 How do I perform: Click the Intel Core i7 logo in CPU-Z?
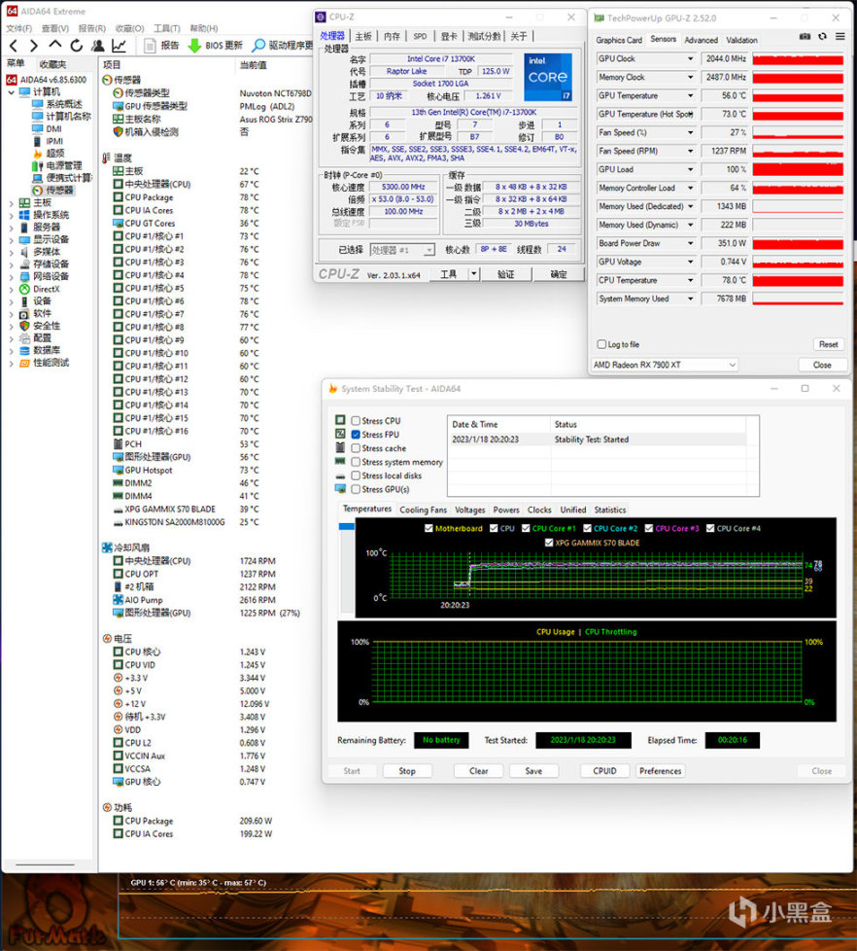tap(548, 77)
